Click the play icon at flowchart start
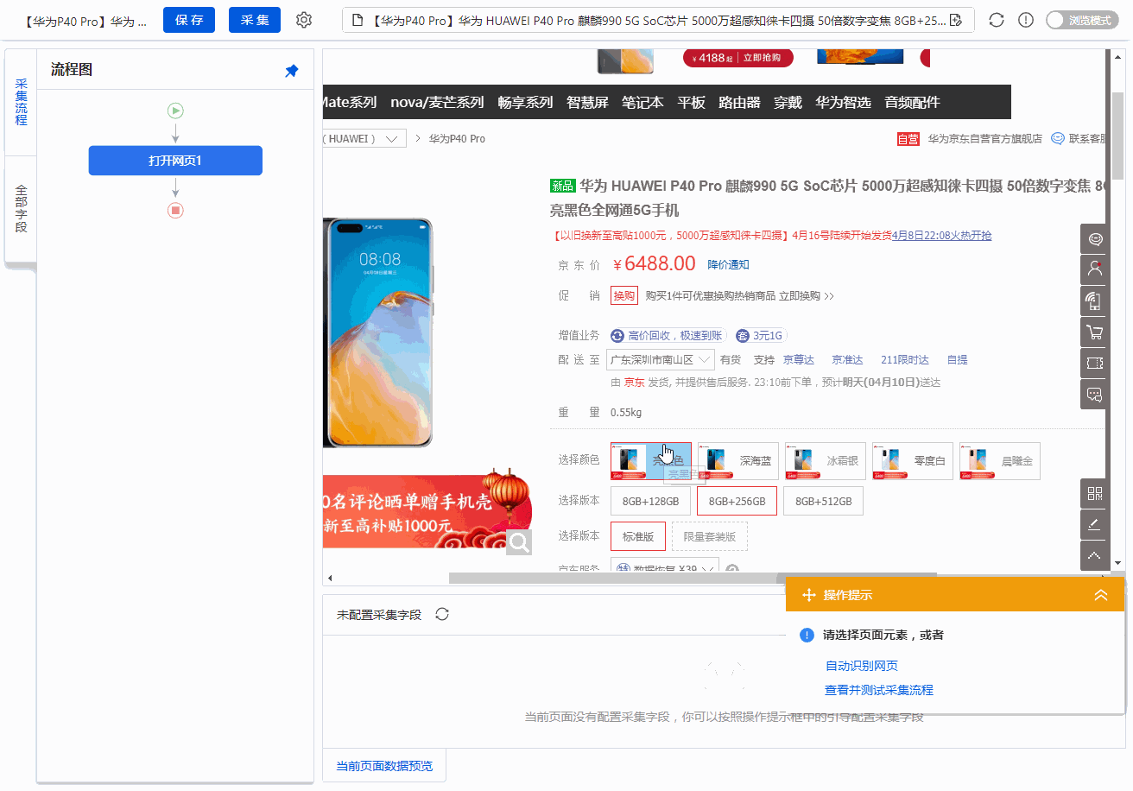The width and height of the screenshot is (1133, 791). point(175,111)
